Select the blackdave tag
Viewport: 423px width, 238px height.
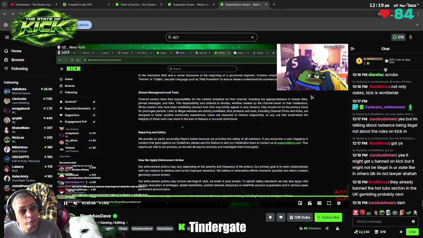(x=165, y=228)
